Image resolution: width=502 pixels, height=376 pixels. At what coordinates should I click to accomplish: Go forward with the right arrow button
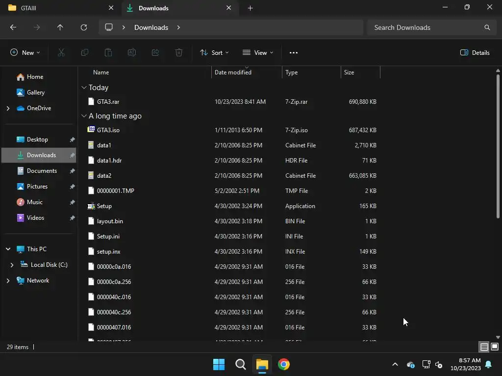(37, 27)
